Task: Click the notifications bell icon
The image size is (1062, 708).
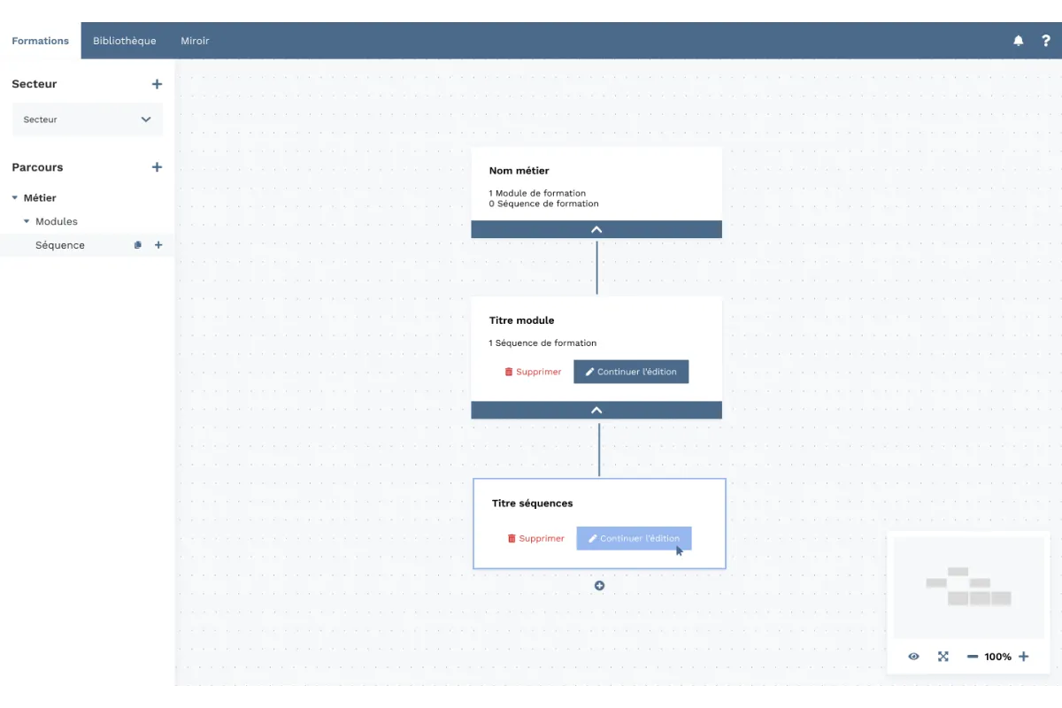Action: tap(1018, 40)
